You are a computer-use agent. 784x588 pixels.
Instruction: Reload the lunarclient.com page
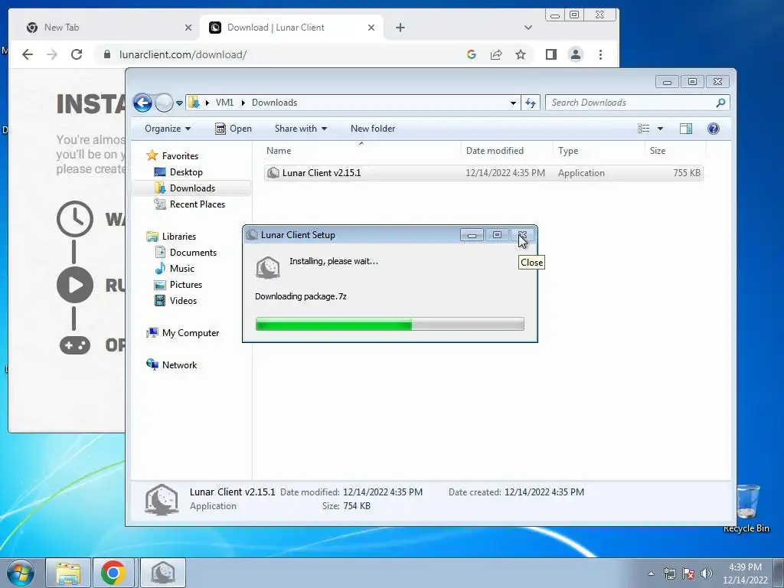[77, 54]
